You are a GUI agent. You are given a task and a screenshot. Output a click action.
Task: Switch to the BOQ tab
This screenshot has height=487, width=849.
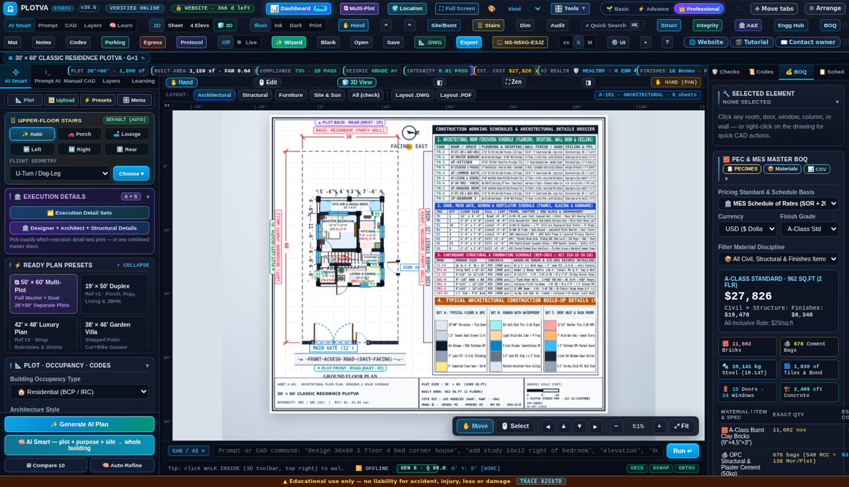pos(796,72)
